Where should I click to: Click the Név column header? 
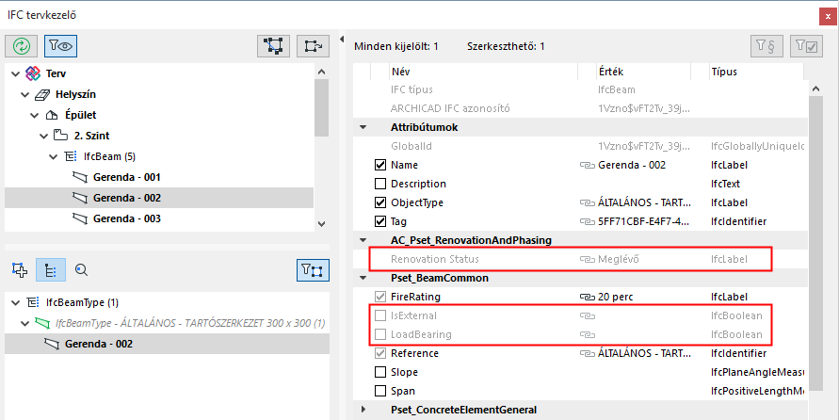coord(401,72)
